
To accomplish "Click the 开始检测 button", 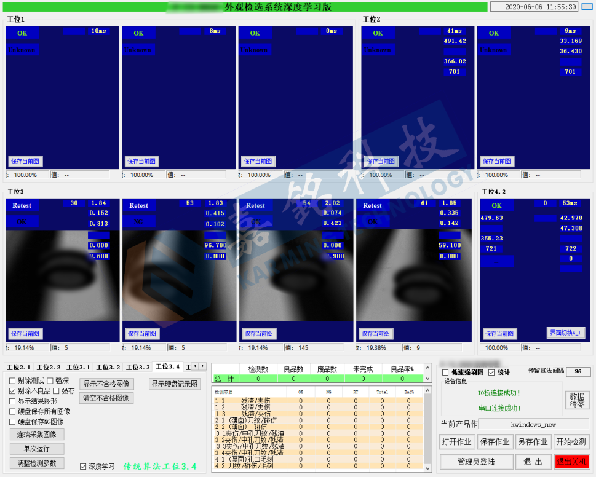I will [x=571, y=441].
